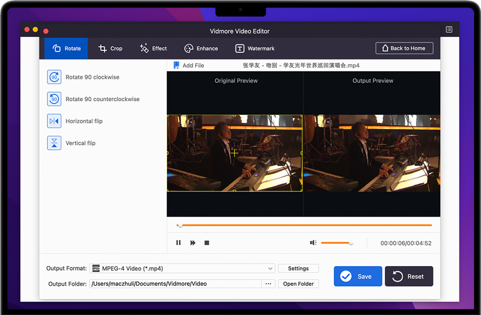Go to the Enhance tab

point(201,49)
